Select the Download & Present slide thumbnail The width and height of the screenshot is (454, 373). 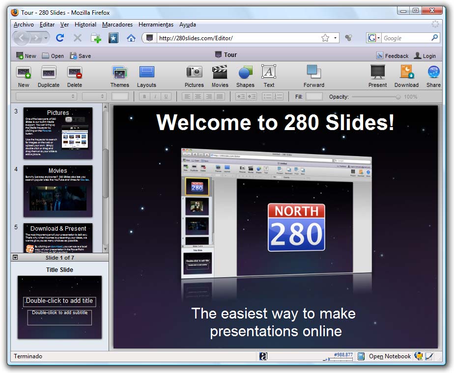[x=58, y=238]
